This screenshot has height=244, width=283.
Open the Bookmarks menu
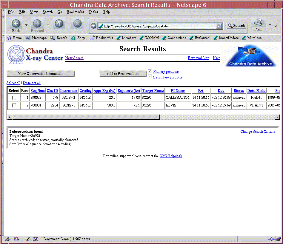coord(75,12)
